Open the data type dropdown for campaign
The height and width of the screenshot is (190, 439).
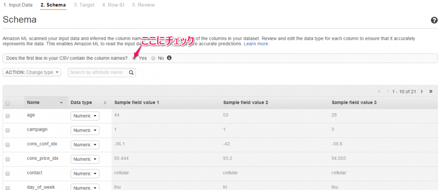click(85, 130)
